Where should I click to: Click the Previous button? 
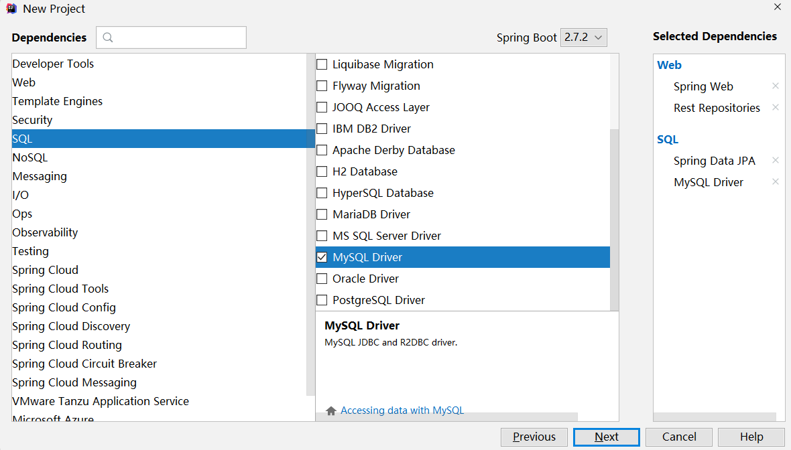[534, 437]
